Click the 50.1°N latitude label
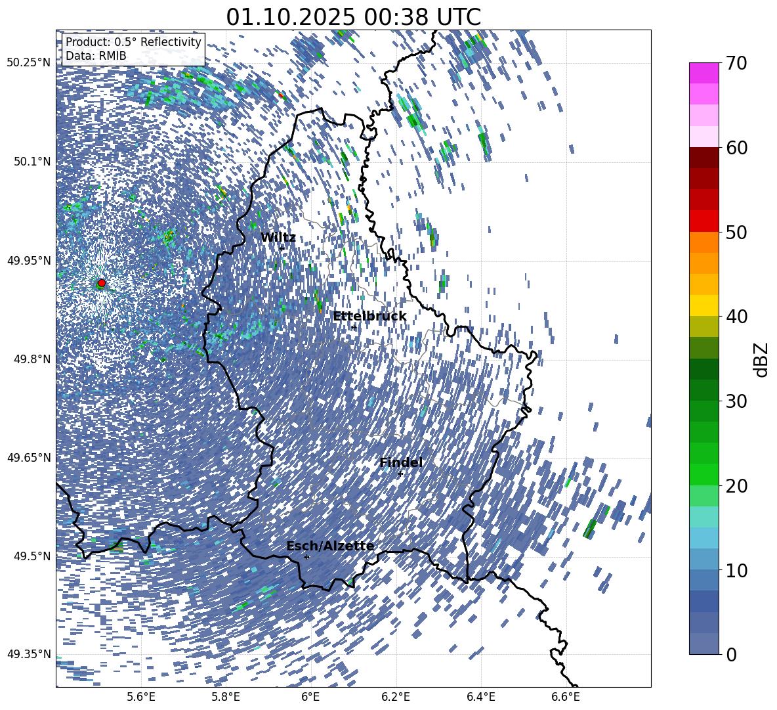Screen dimensions: 777x710 (x=31, y=162)
